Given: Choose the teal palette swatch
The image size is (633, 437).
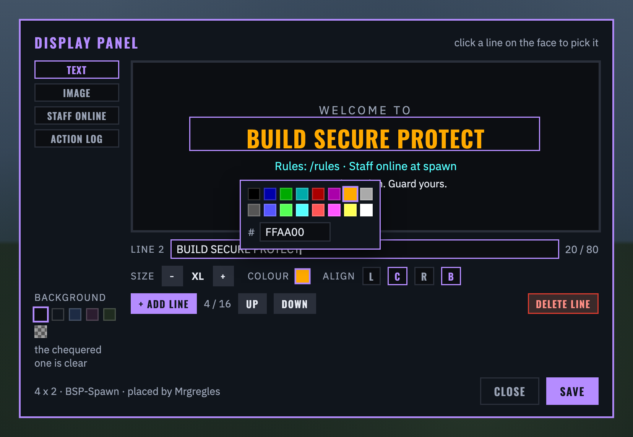Looking at the screenshot, I should 302,194.
